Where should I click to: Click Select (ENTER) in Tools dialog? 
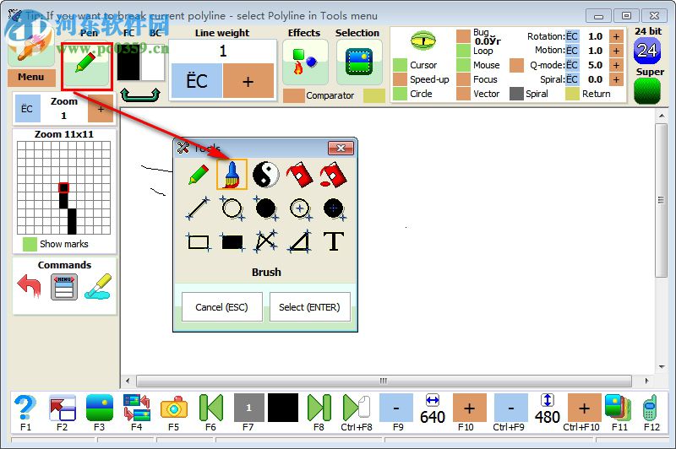click(309, 307)
